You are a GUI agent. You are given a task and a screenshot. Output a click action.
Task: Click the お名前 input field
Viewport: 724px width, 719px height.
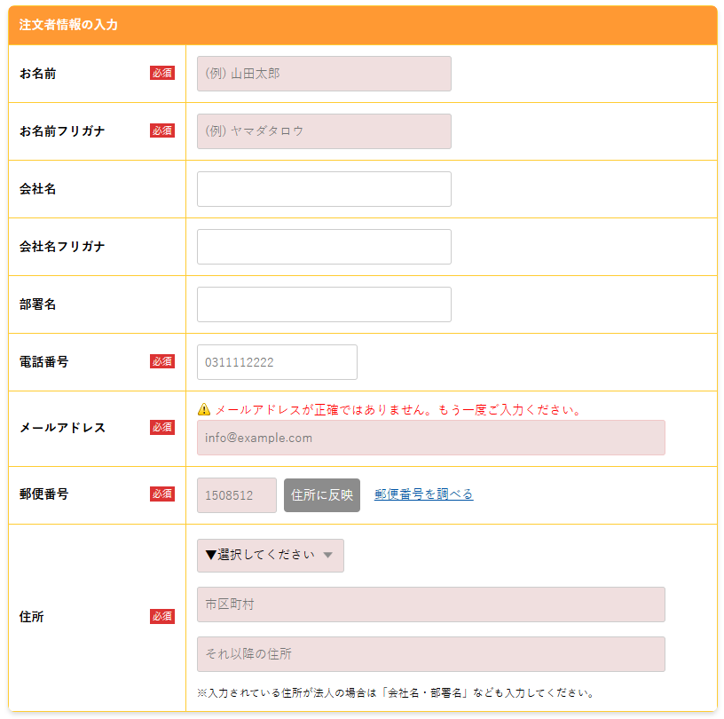[x=324, y=74]
